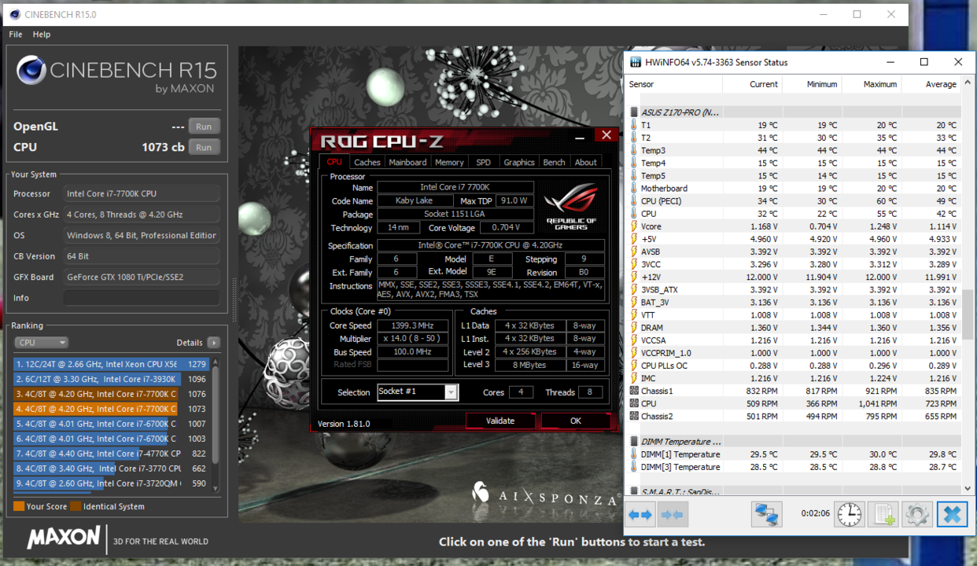Open the HWiNFO network monitors icon
The height and width of the screenshot is (566, 977).
(x=766, y=515)
